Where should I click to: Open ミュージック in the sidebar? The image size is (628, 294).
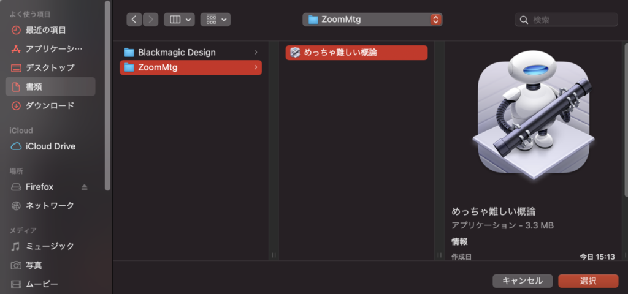[50, 246]
